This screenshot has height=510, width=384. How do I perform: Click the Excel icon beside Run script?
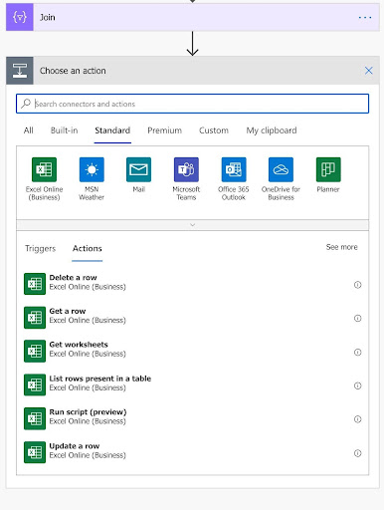tap(35, 418)
